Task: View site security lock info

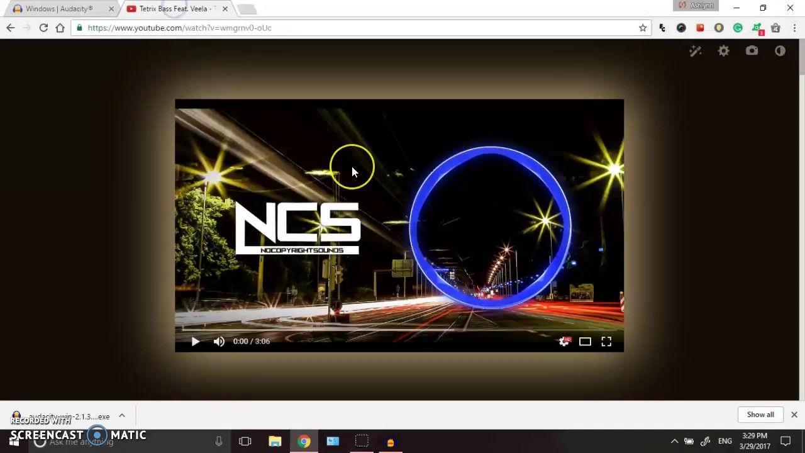Action: point(79,28)
